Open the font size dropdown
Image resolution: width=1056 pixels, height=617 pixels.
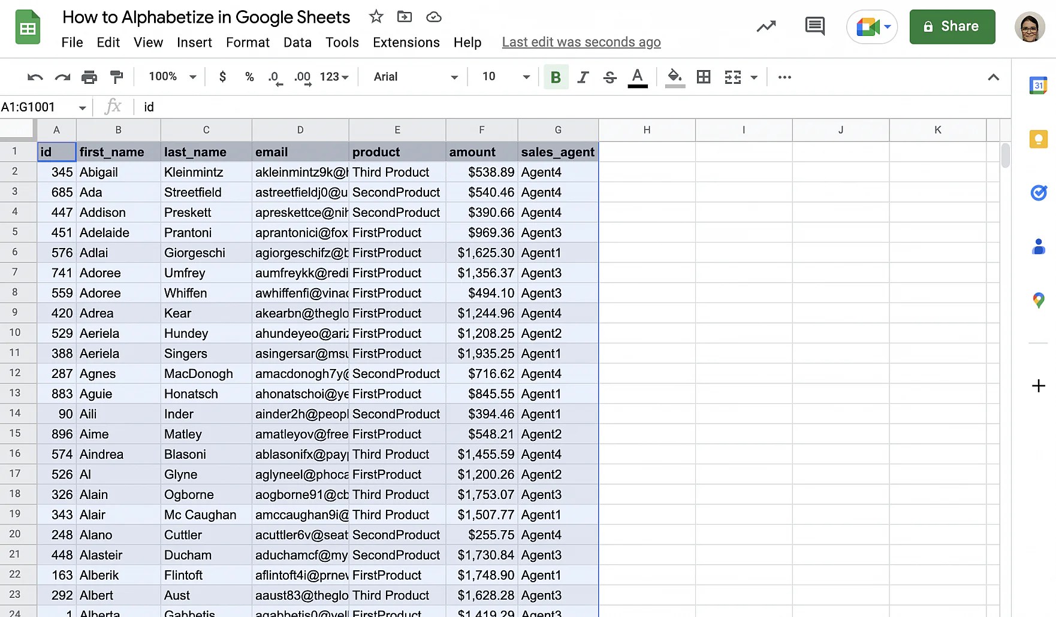526,77
